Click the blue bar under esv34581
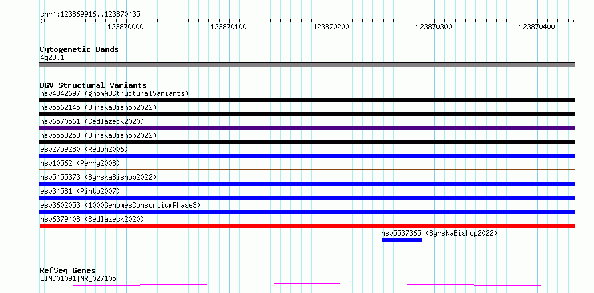 coord(307,198)
